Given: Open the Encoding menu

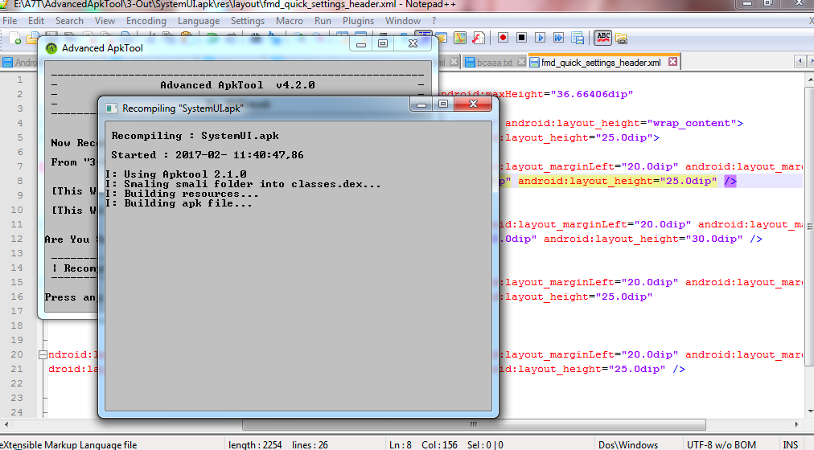Looking at the screenshot, I should [146, 21].
